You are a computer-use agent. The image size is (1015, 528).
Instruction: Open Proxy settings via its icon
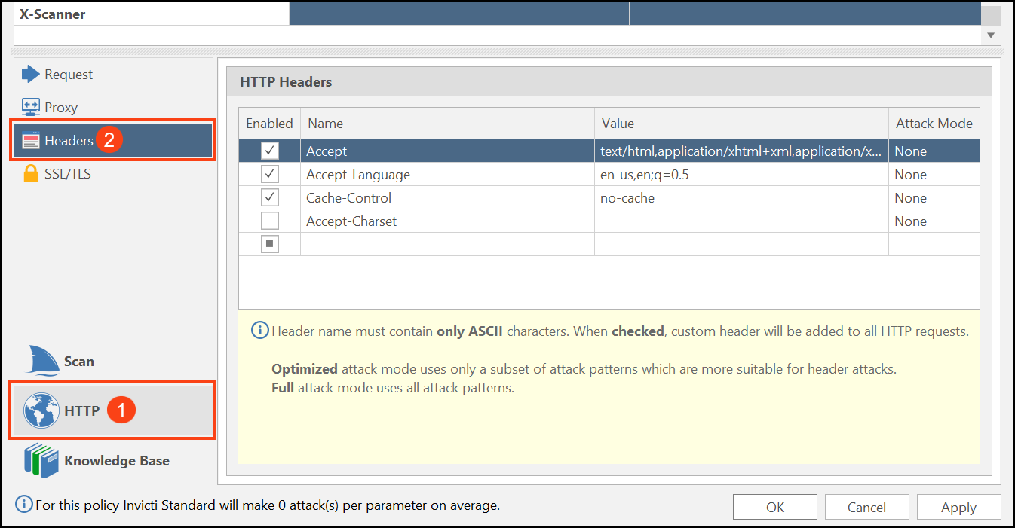[29, 107]
